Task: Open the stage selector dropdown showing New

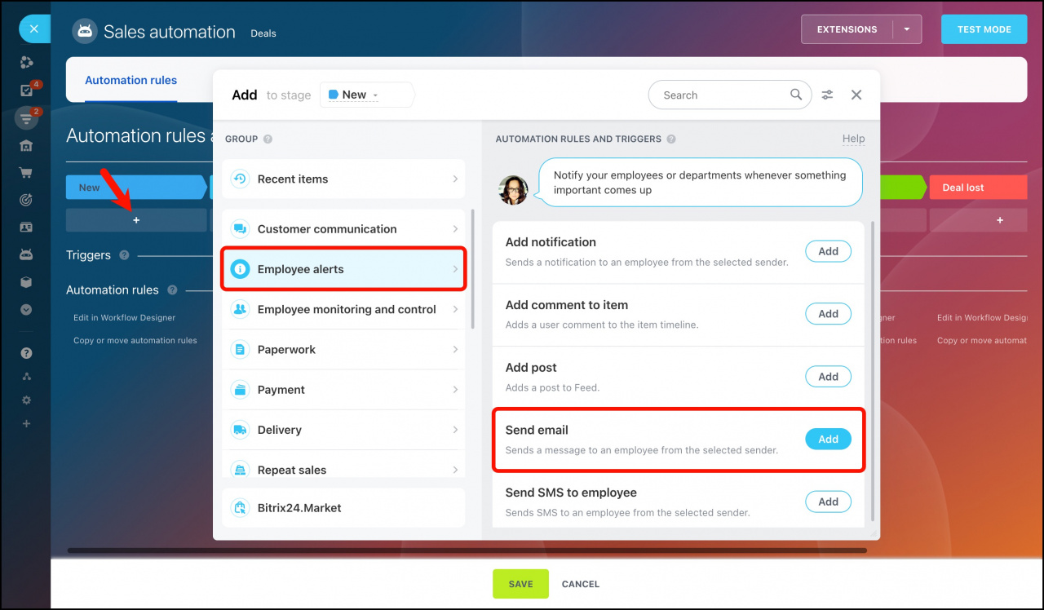Action: pyautogui.click(x=367, y=95)
